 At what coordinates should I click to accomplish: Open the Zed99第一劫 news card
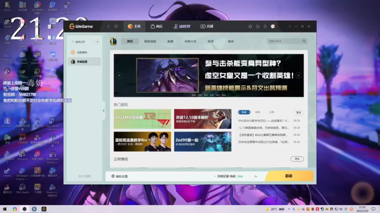click(x=203, y=142)
